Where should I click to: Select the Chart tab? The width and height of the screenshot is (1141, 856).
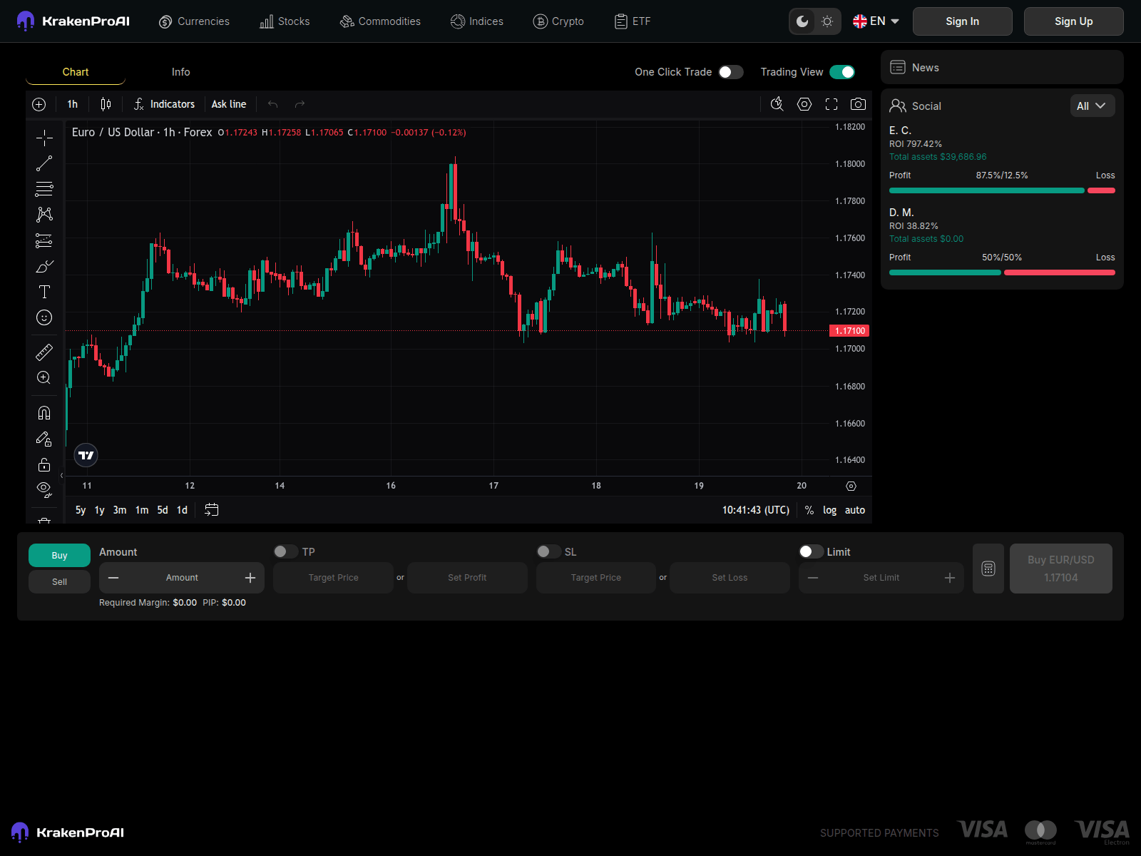coord(76,72)
